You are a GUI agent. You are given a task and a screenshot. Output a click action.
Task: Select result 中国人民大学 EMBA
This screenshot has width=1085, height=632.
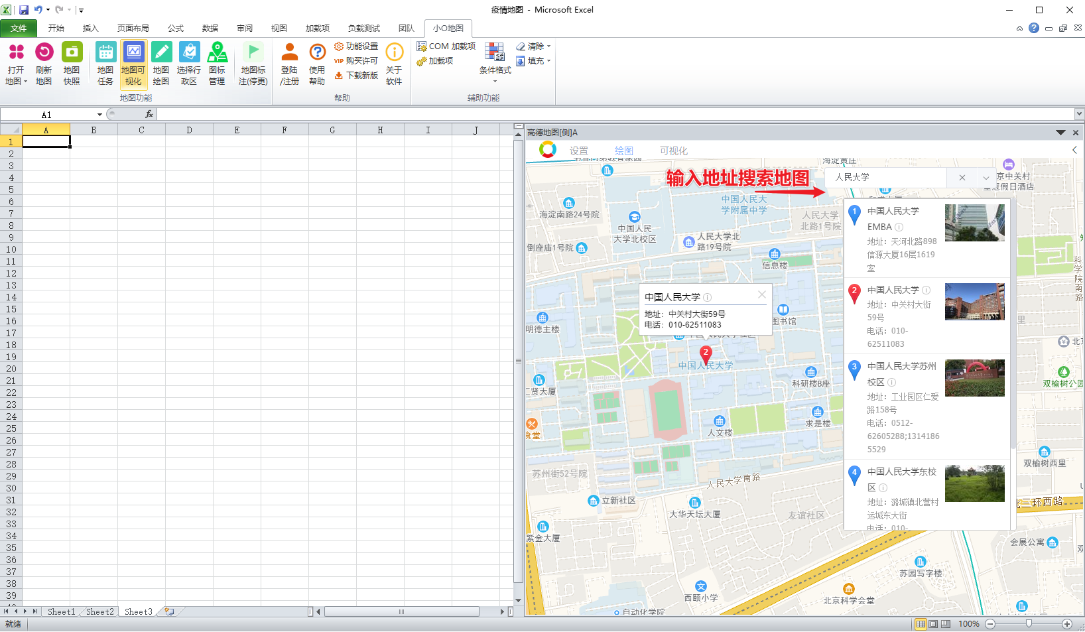pyautogui.click(x=926, y=239)
